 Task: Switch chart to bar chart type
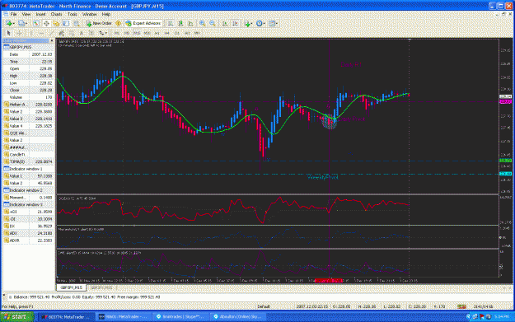(x=170, y=23)
